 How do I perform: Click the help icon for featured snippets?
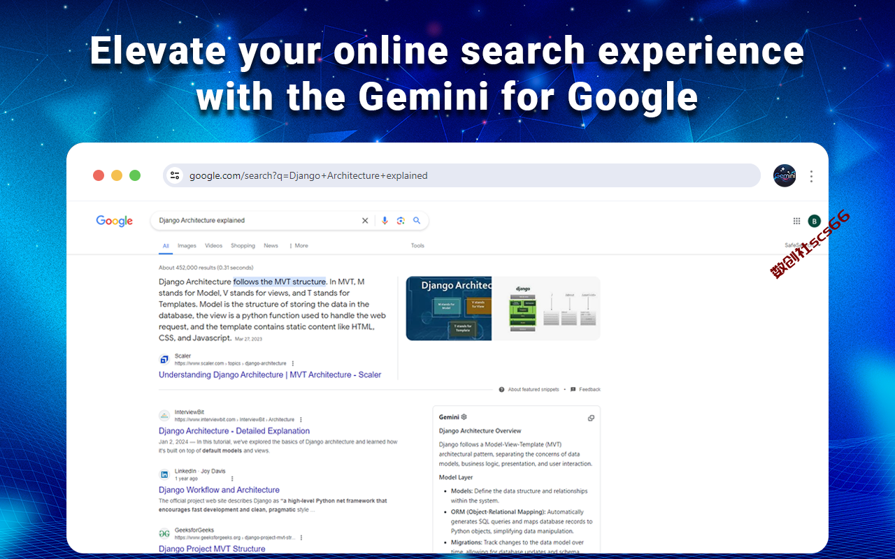point(502,389)
